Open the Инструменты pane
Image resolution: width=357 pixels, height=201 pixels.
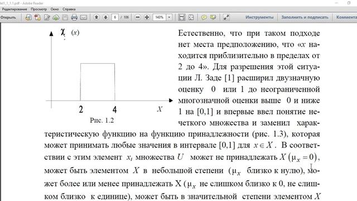coord(259,17)
